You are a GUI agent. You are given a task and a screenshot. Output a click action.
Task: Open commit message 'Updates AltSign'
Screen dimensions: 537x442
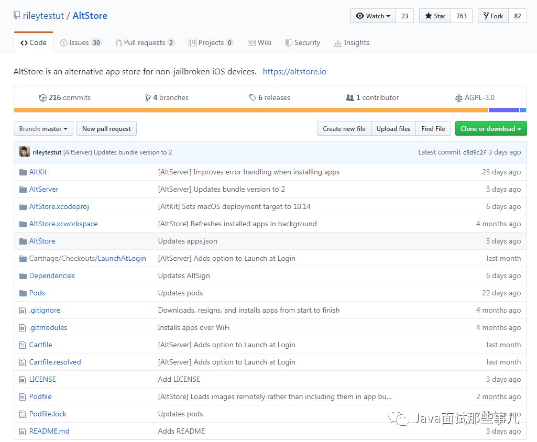tap(184, 276)
